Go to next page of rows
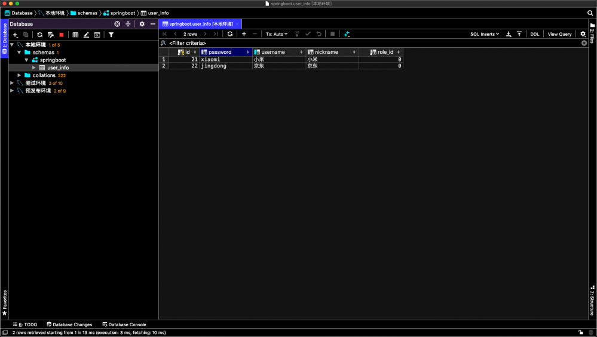This screenshot has width=597, height=337. (x=205, y=34)
